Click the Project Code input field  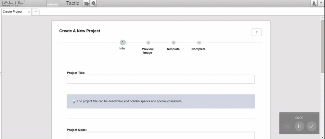click(161, 135)
